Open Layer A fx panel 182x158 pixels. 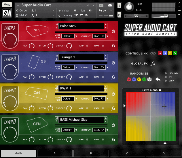point(113,46)
